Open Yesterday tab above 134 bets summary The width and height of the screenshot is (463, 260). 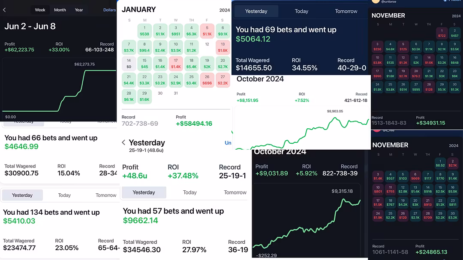(22, 195)
